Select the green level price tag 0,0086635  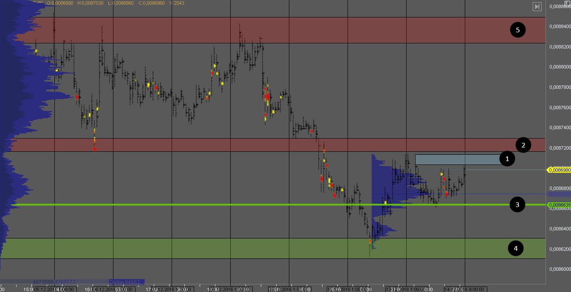pos(559,205)
